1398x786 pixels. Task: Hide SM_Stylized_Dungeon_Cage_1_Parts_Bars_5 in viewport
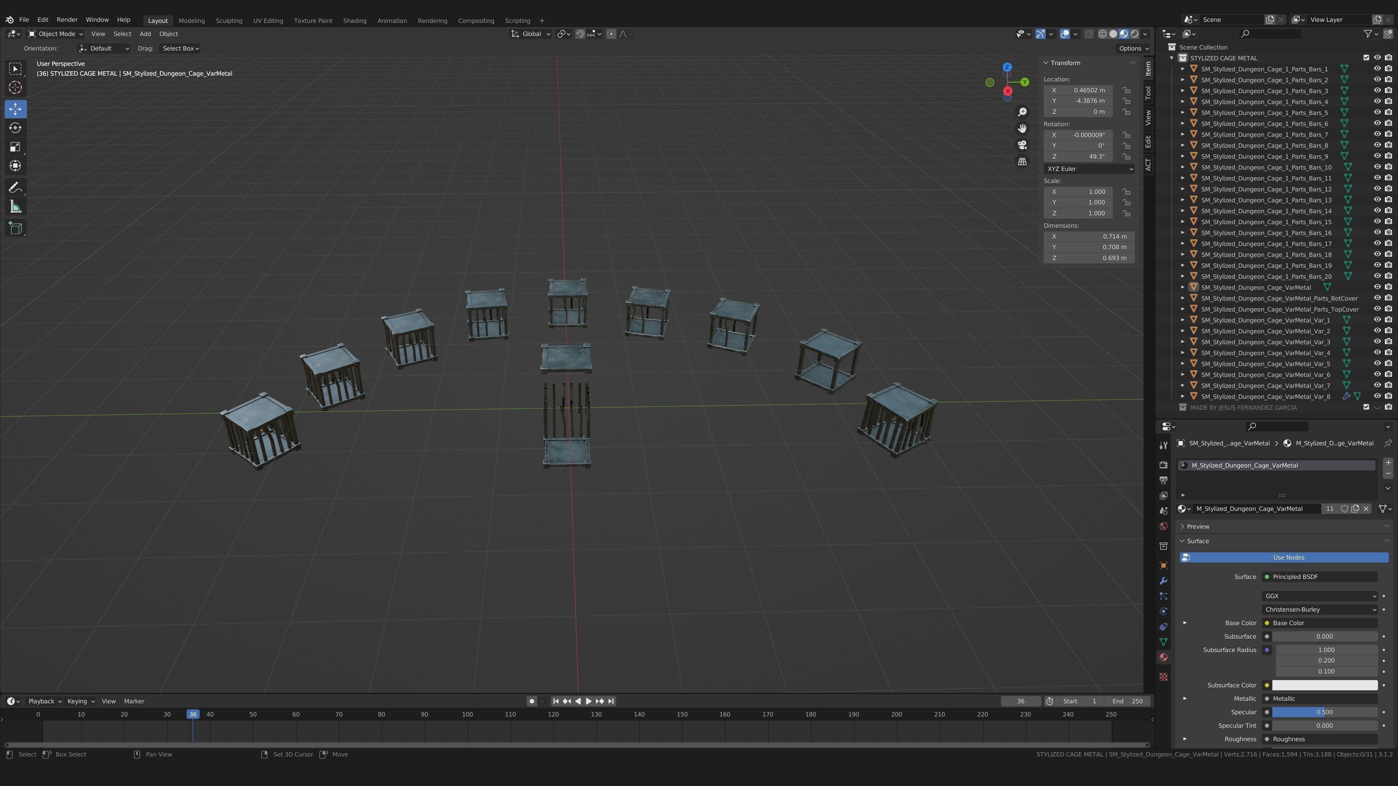point(1377,112)
